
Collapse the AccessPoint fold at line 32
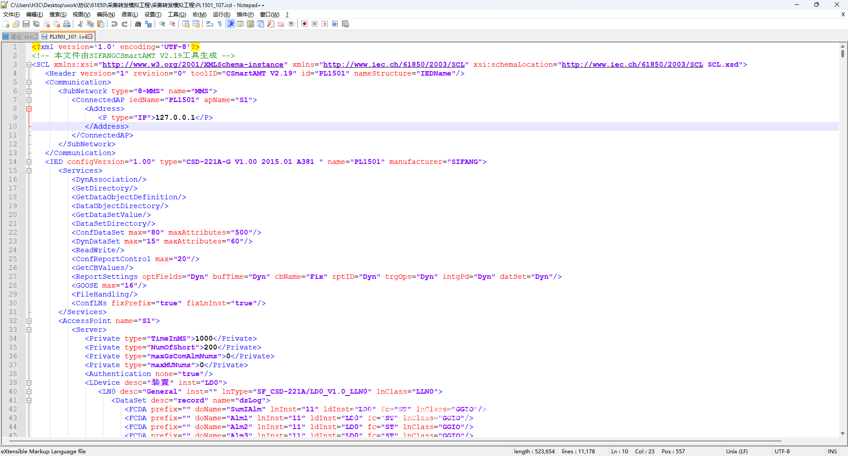click(x=29, y=321)
